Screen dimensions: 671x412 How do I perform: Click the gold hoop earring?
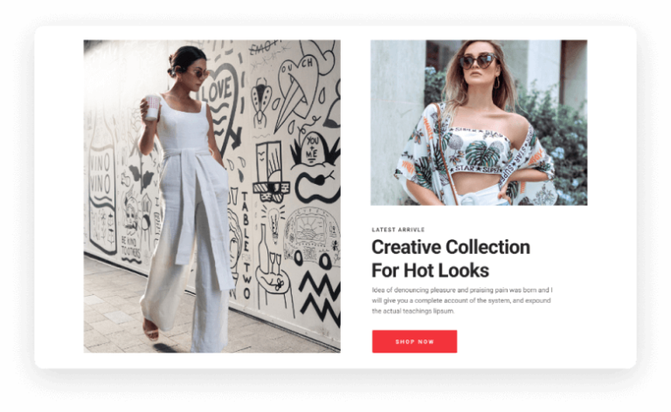coord(496,82)
